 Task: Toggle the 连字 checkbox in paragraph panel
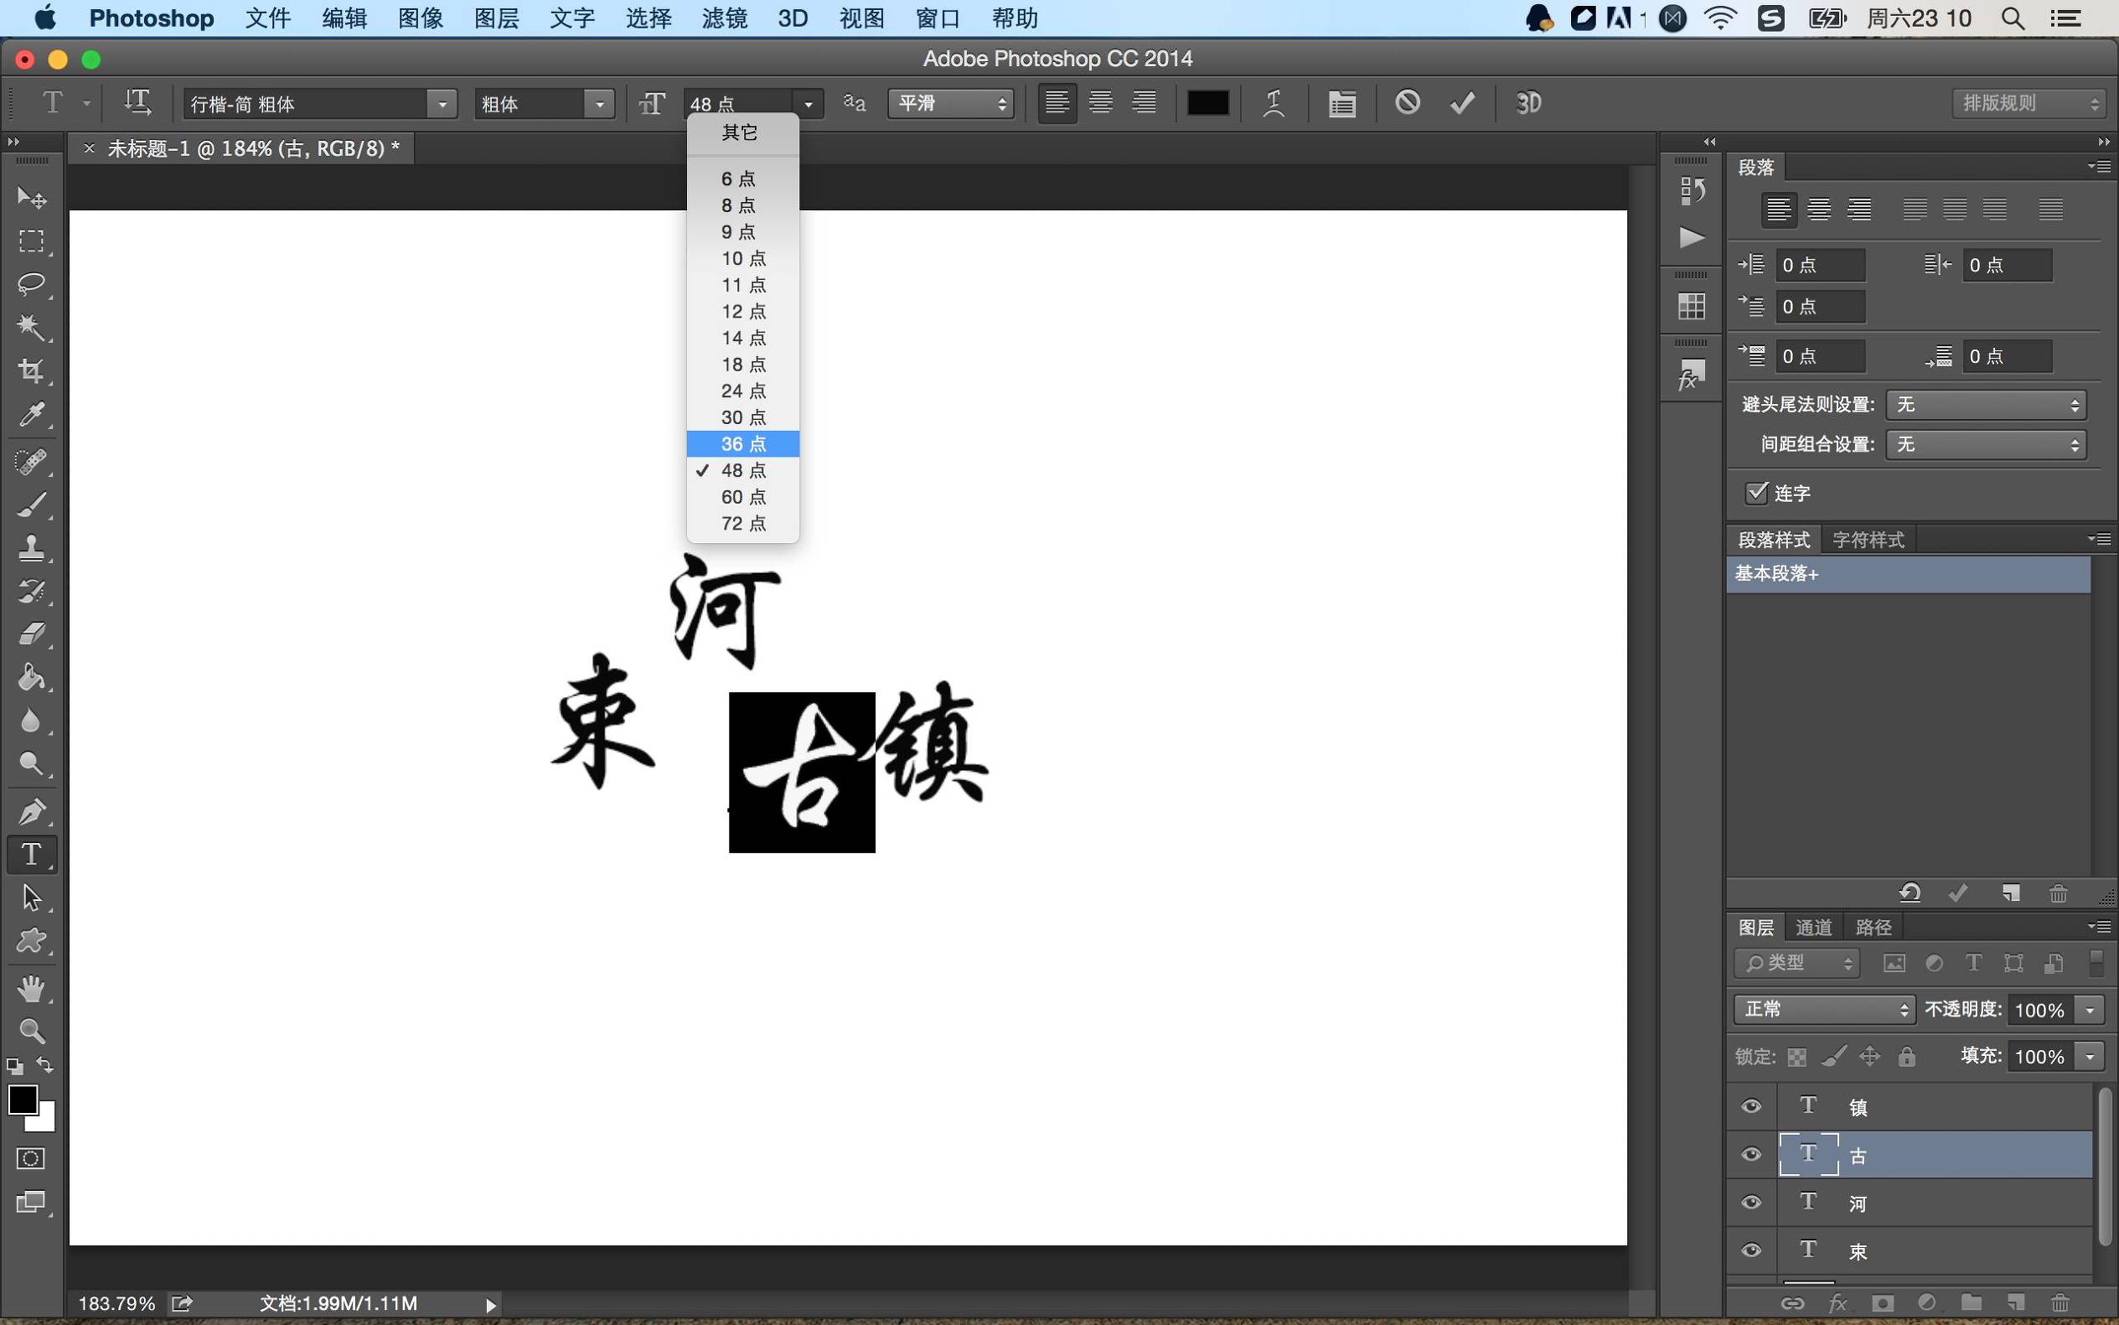pos(1755,493)
